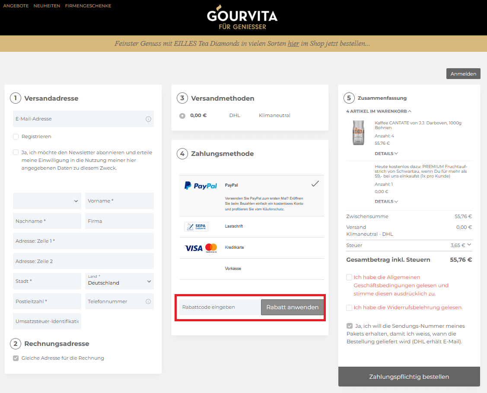Open the FIRMENGESCHENKE menu item
The height and width of the screenshot is (393, 487).
pos(88,6)
